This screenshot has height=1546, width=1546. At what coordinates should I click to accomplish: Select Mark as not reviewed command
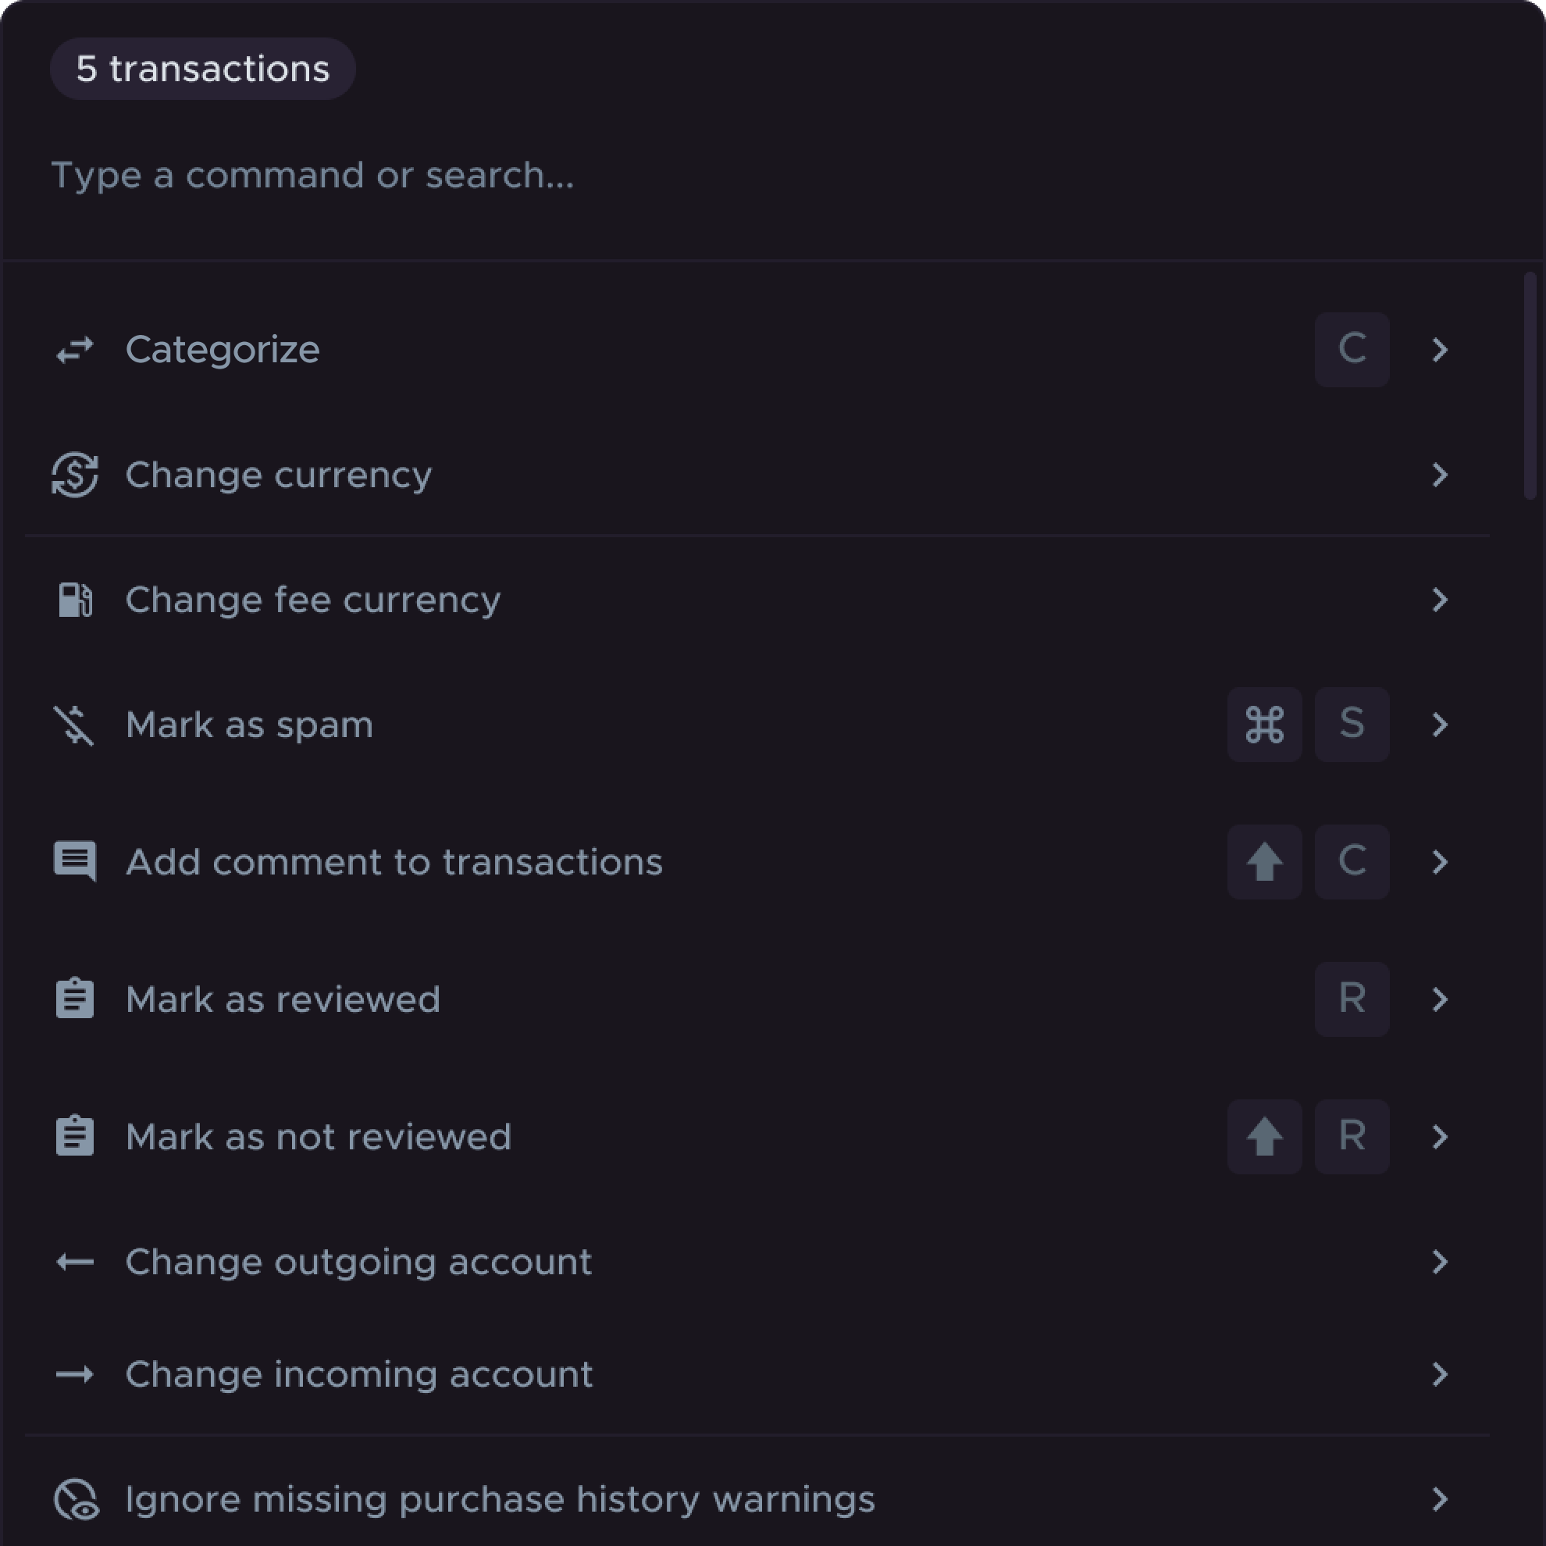click(319, 1137)
